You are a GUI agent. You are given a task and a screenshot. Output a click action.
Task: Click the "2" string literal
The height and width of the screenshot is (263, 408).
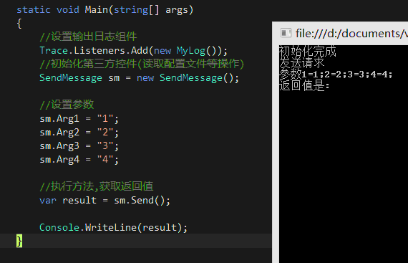click(105, 133)
